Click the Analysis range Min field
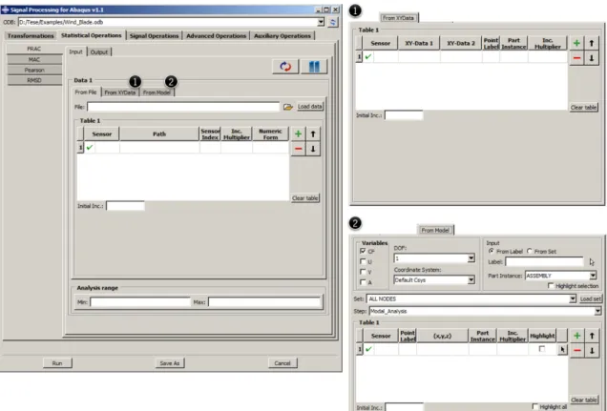 140,302
